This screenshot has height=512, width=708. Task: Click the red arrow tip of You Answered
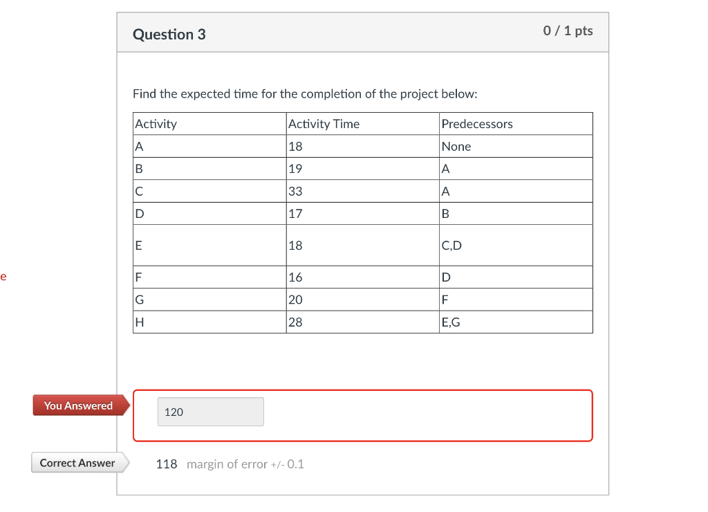pos(127,405)
